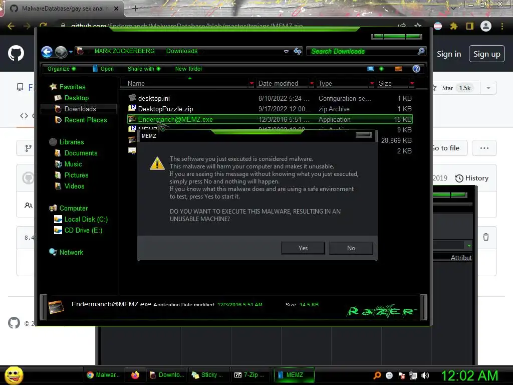Open the Share with menu
The width and height of the screenshot is (513, 385).
tap(144, 69)
